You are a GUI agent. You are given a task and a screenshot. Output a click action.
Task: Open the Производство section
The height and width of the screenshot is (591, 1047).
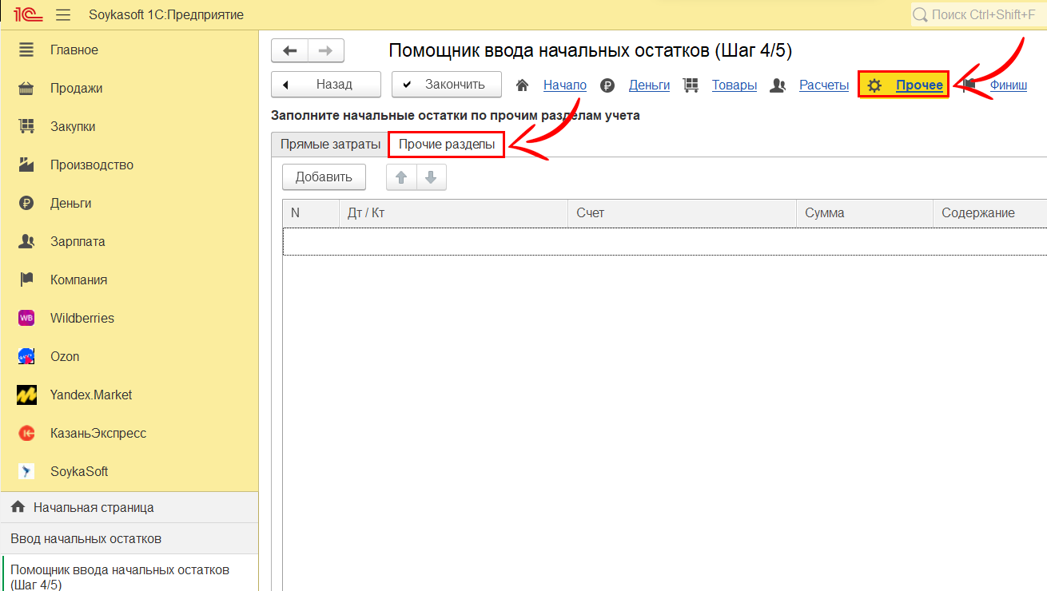[x=92, y=165]
